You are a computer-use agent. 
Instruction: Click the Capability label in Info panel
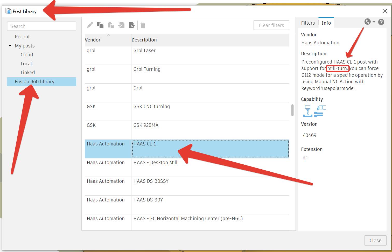(x=312, y=99)
